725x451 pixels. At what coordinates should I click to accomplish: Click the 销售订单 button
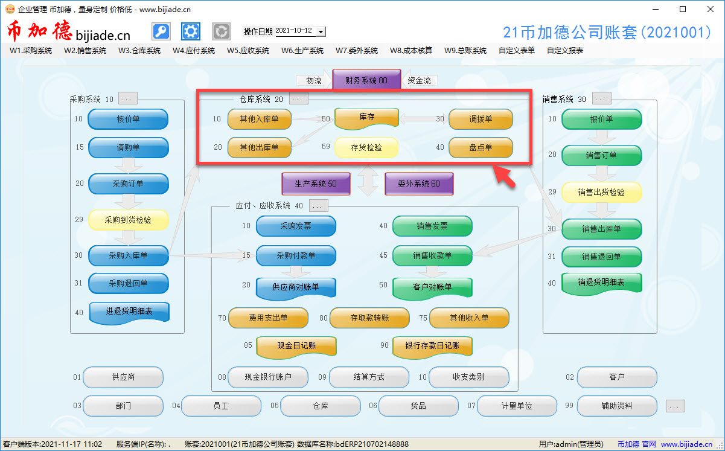point(601,155)
